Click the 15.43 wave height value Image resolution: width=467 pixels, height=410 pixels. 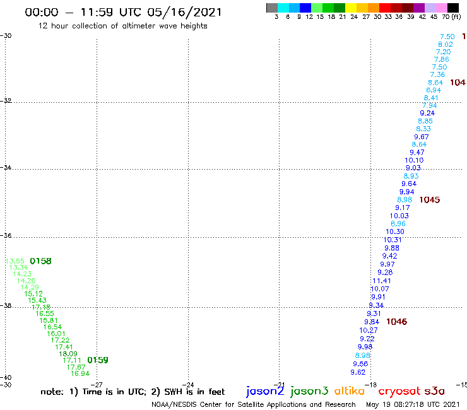click(x=37, y=300)
